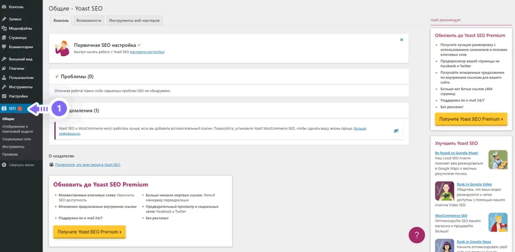Open the WooCommerce SEO link

click(451, 216)
